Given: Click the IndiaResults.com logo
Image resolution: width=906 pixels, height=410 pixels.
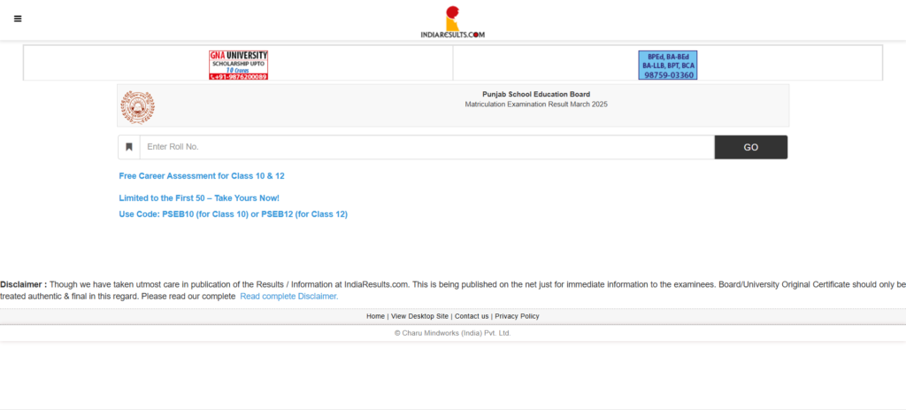Looking at the screenshot, I should click(453, 21).
